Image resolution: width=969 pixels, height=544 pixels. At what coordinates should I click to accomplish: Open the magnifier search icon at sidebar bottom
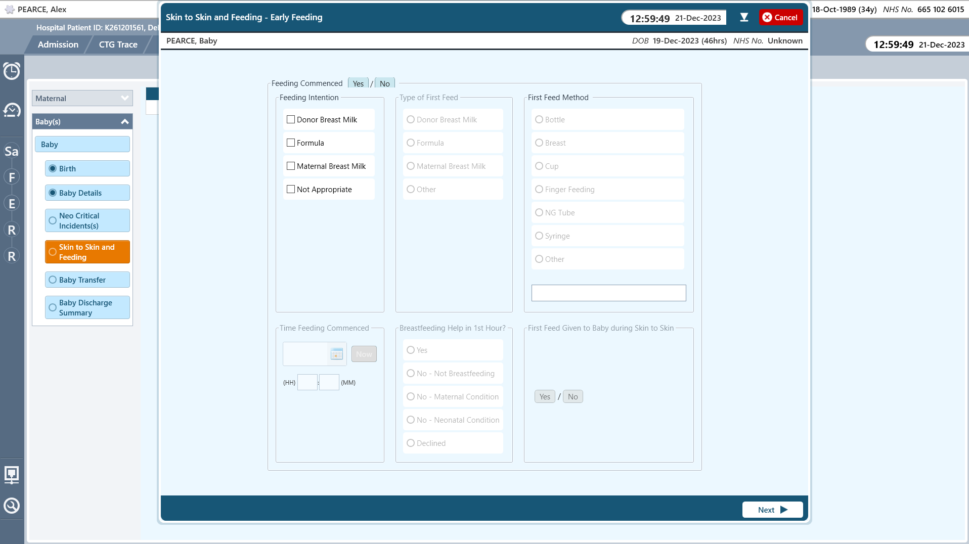[12, 506]
